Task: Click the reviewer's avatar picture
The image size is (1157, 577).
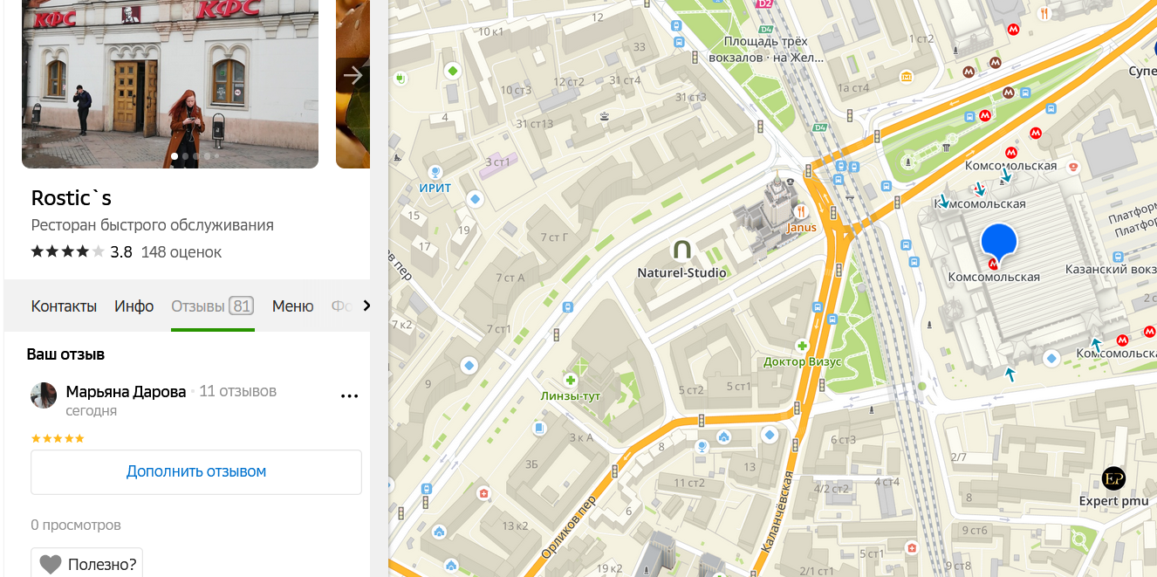Action: [x=44, y=395]
